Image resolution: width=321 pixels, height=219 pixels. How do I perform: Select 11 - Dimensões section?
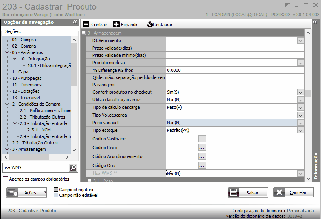(27, 85)
